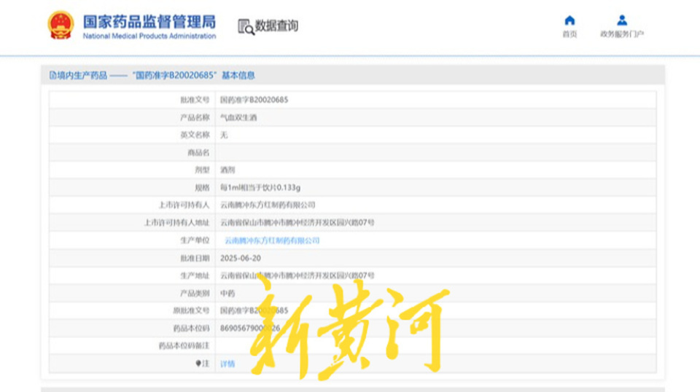This screenshot has width=700, height=392.
Task: Click the 数据查询 magnifier document icon
Action: pos(246,27)
